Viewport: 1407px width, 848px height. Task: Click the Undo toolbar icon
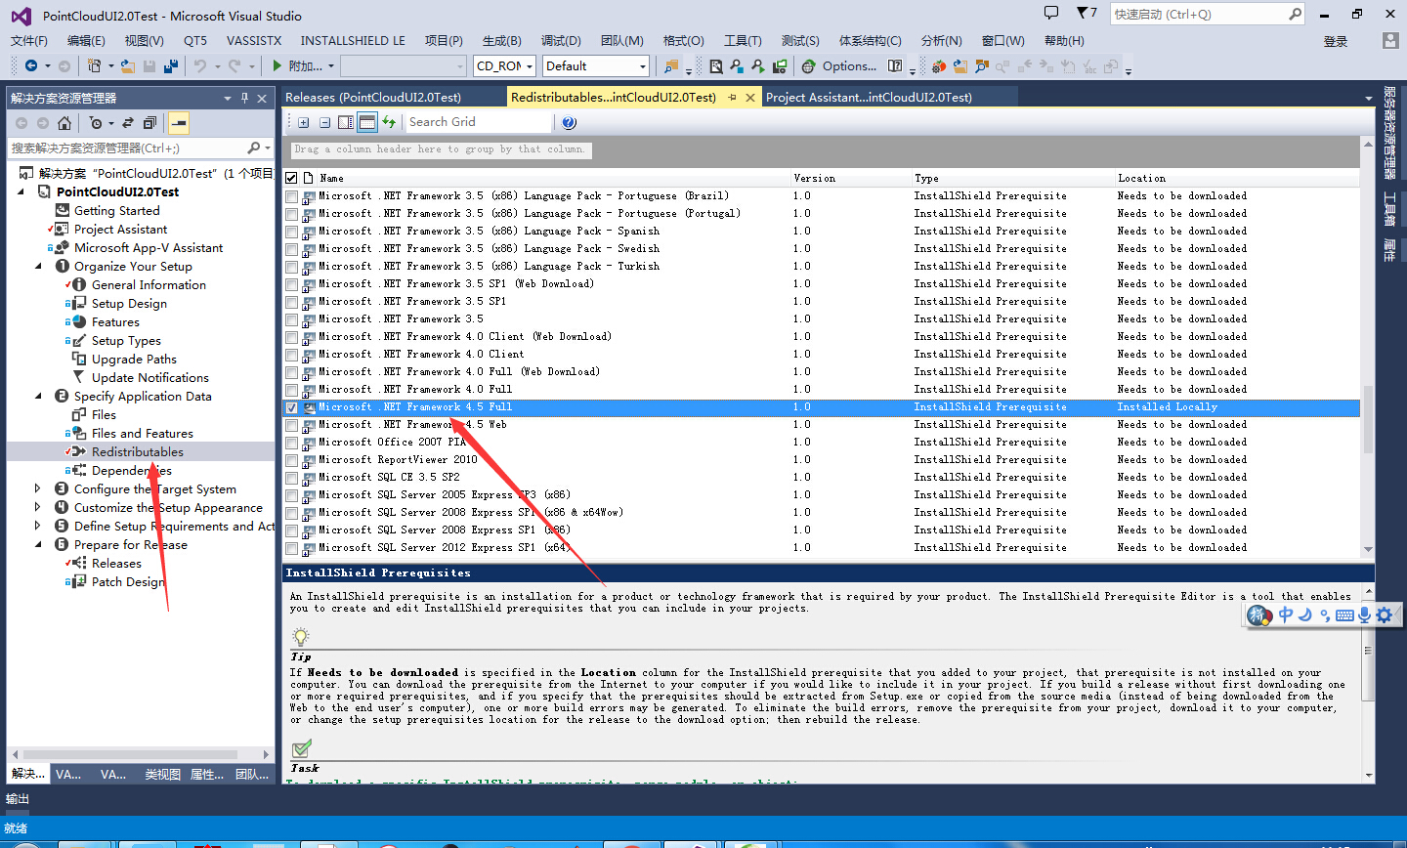point(200,66)
